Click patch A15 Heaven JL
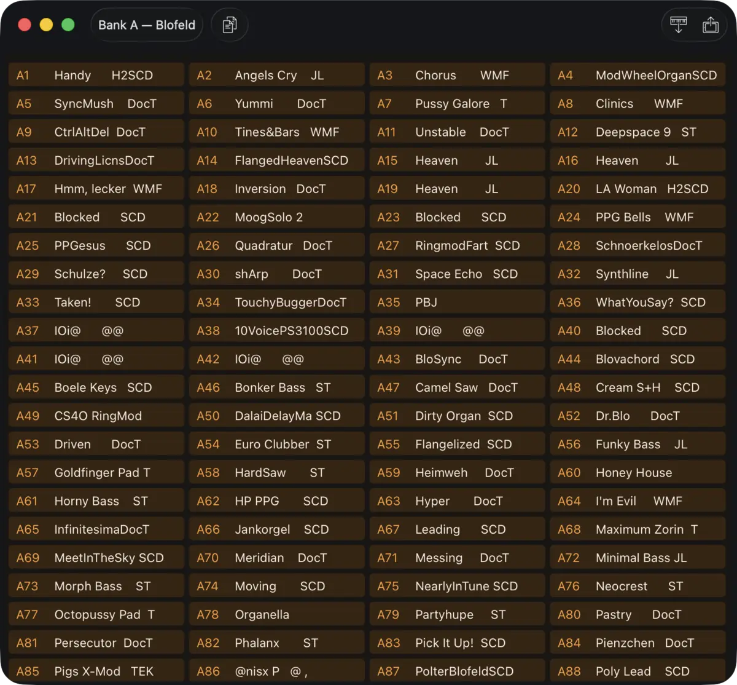This screenshot has height=685, width=737. coord(458,160)
